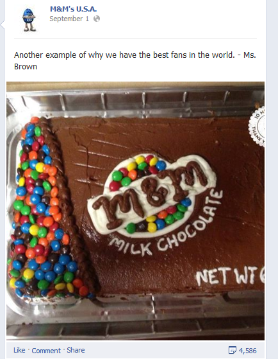Click the caption starting 'Another example'

click(135, 60)
